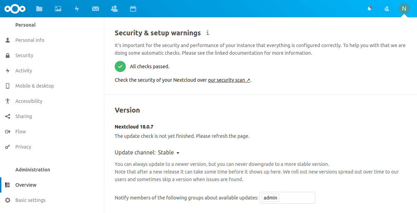The height and width of the screenshot is (213, 417).
Task: Open the contacts menu icon in header
Action: [x=387, y=9]
